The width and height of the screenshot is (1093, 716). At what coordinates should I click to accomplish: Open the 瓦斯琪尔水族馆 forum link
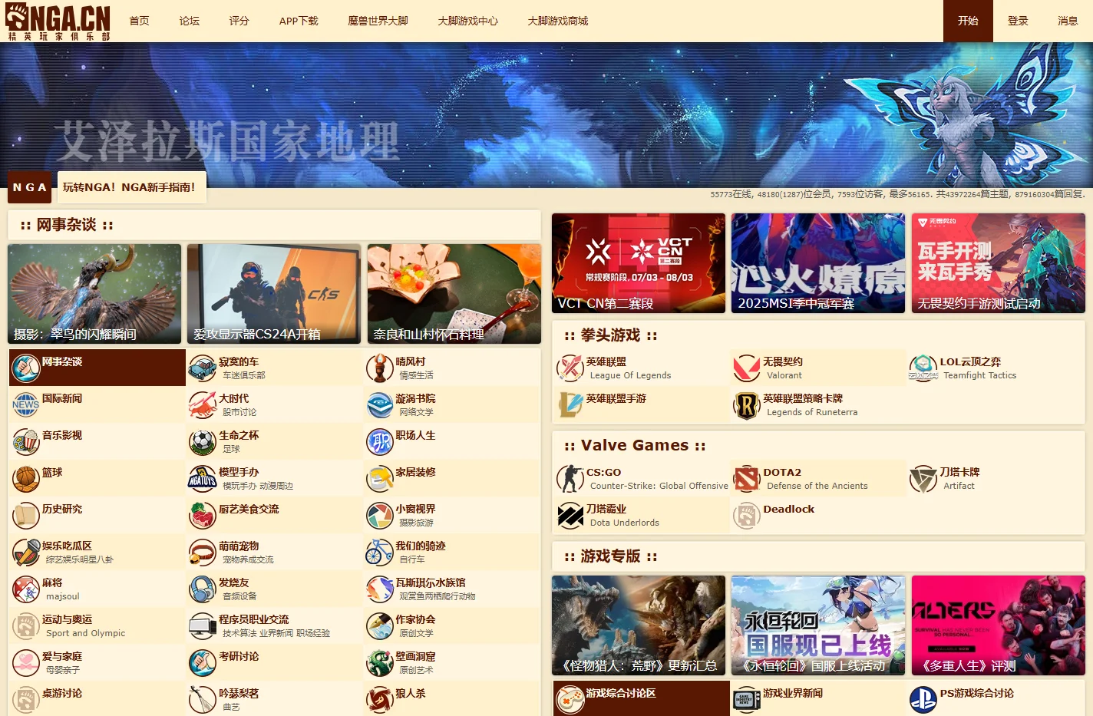[x=431, y=582]
